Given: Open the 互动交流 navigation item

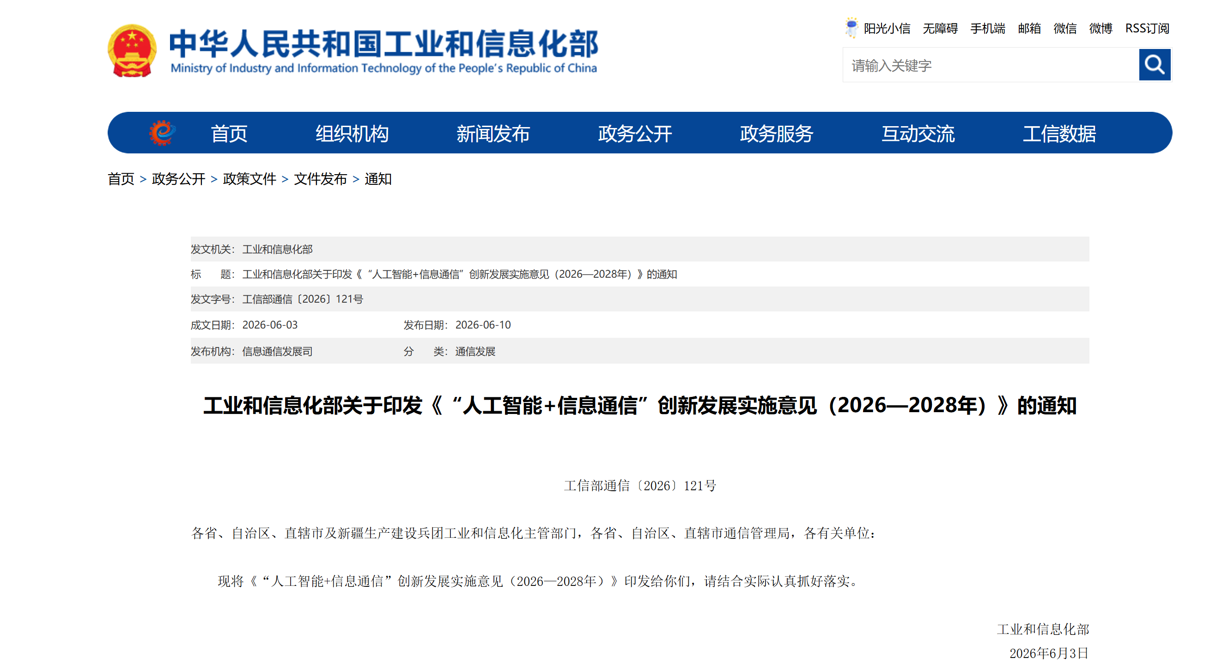Looking at the screenshot, I should click(x=918, y=134).
